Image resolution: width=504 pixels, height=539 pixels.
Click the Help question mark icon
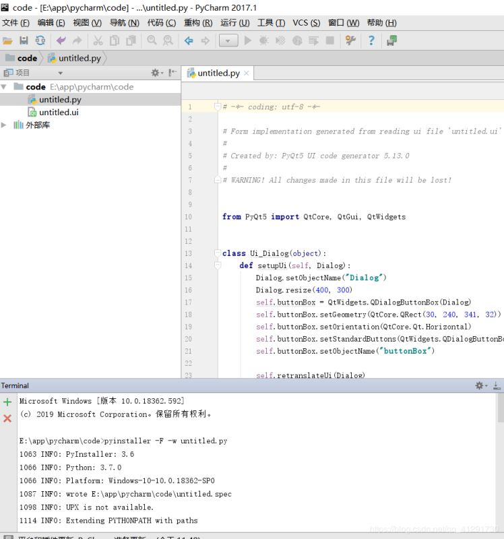click(371, 41)
